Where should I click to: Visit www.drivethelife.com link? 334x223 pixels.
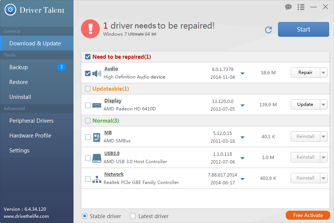tap(26, 216)
